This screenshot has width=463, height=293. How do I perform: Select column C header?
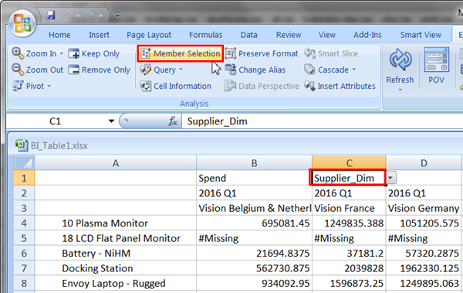(x=349, y=163)
